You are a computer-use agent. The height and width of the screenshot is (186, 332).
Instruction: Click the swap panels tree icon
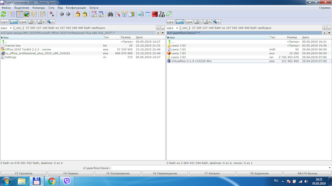[43, 14]
